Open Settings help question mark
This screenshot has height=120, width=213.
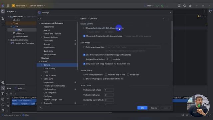pos(40,108)
